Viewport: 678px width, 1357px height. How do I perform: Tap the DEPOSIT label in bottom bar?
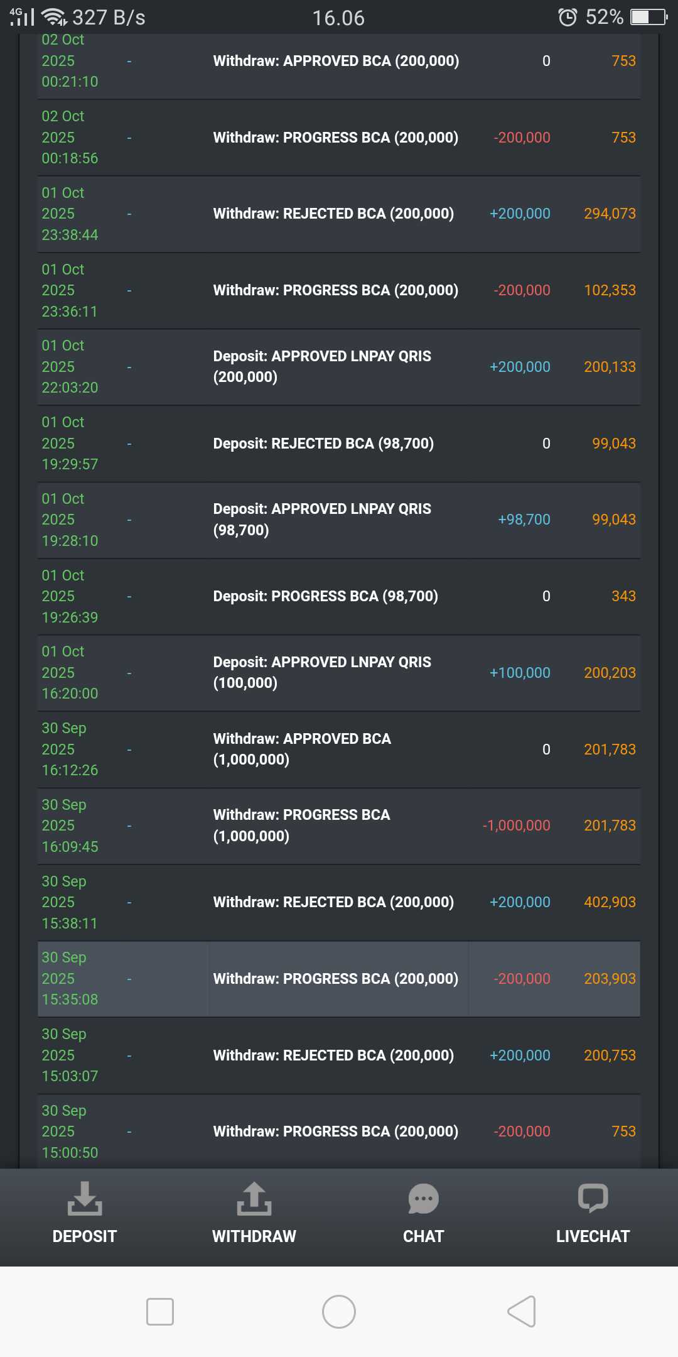tap(85, 1236)
